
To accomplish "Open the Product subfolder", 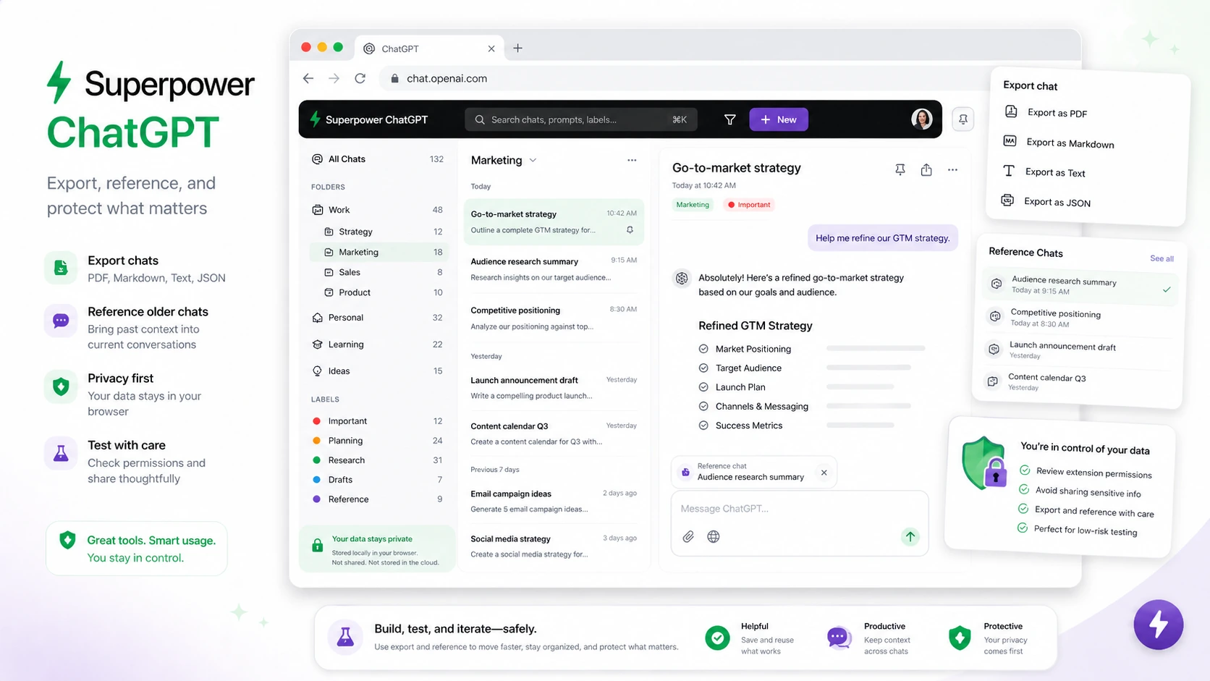I will point(378,292).
